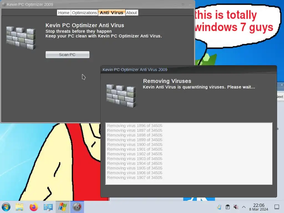This screenshot has height=213, width=284.
Task: Select the Windows flag taskbar entry
Action: [62, 207]
